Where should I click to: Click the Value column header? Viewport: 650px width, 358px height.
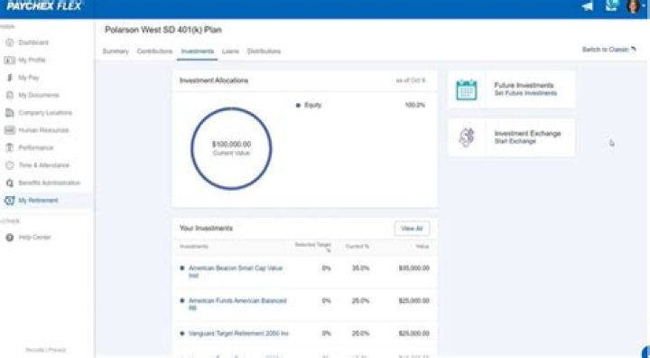[x=422, y=247]
